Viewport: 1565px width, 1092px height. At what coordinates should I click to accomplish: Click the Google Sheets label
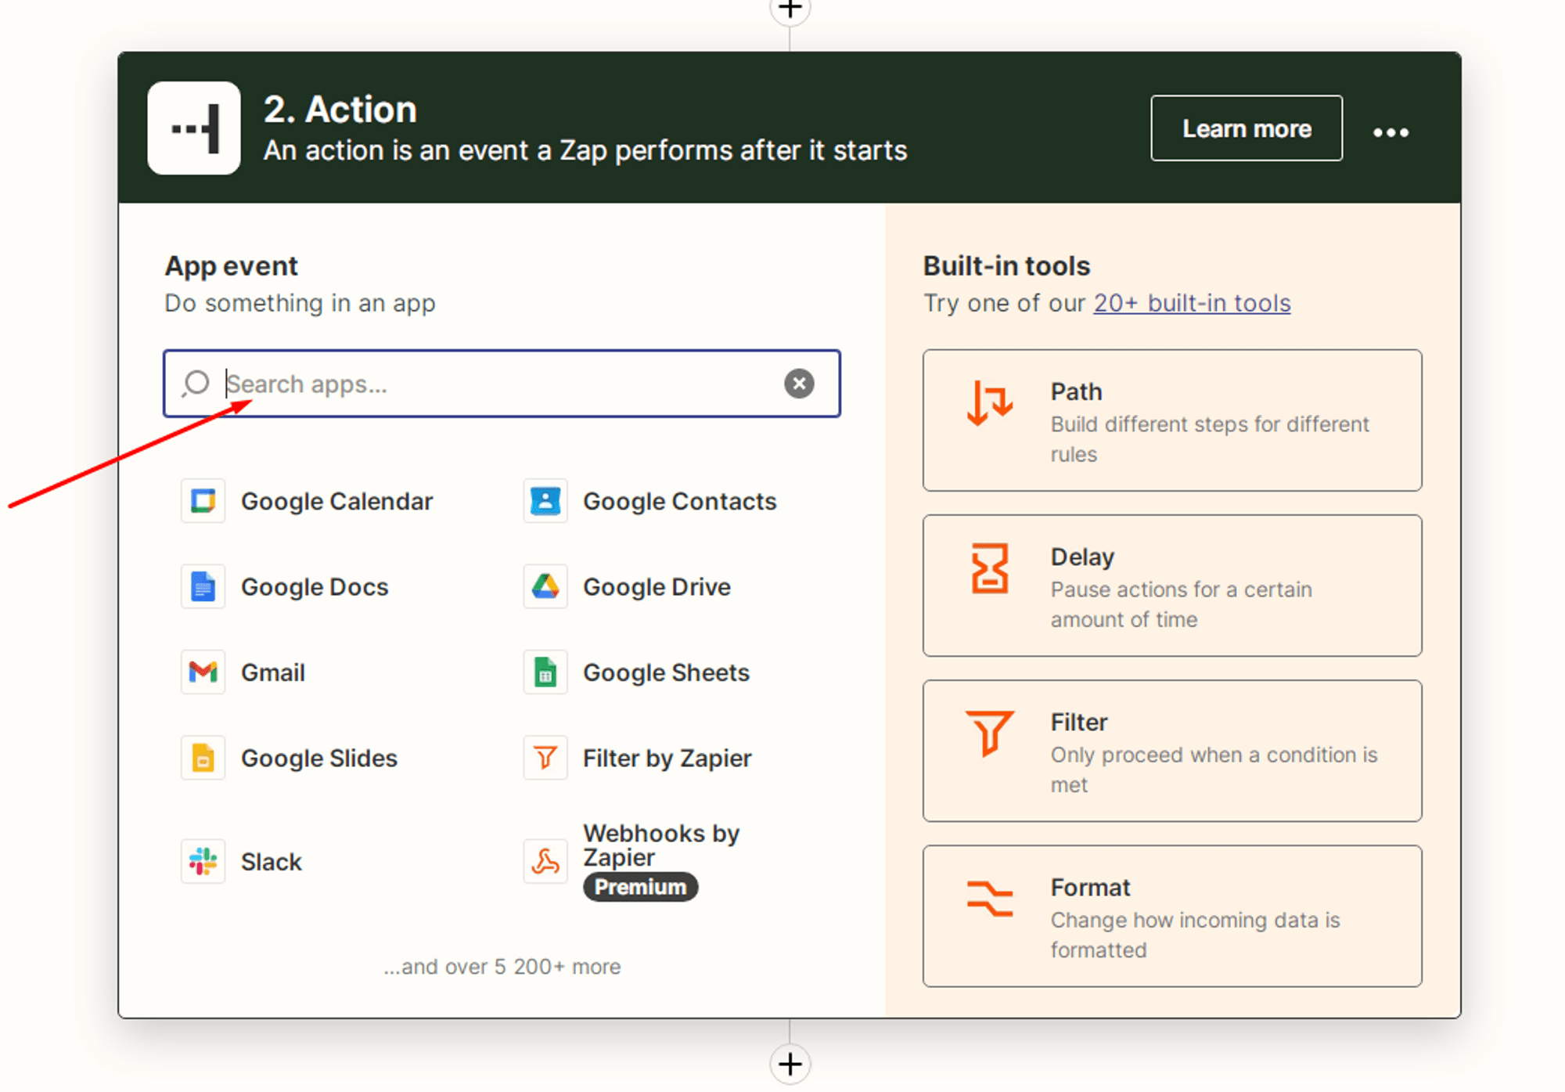[667, 672]
